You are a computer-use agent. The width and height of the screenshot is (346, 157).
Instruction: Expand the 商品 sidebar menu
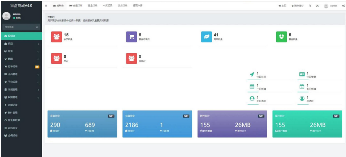pyautogui.click(x=21, y=44)
